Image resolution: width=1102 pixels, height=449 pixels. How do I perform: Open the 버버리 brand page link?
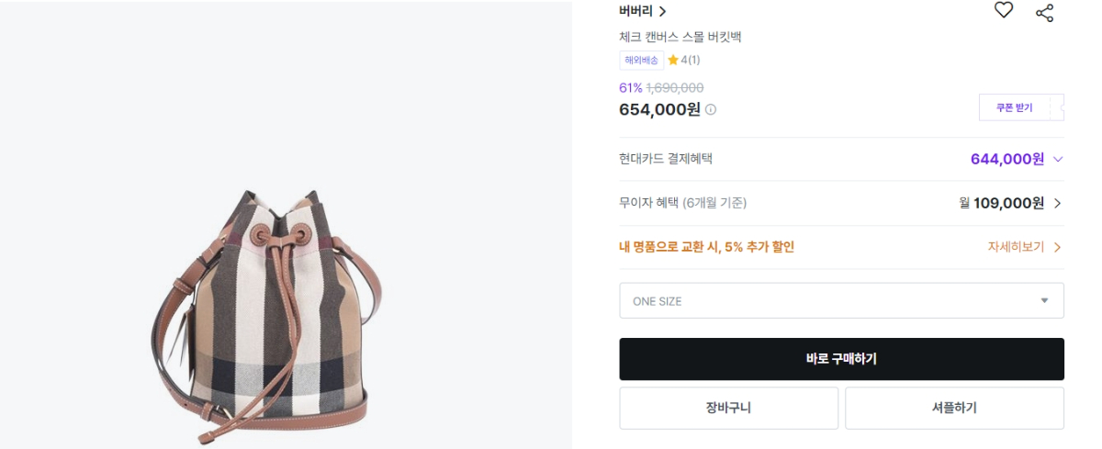pos(643,12)
